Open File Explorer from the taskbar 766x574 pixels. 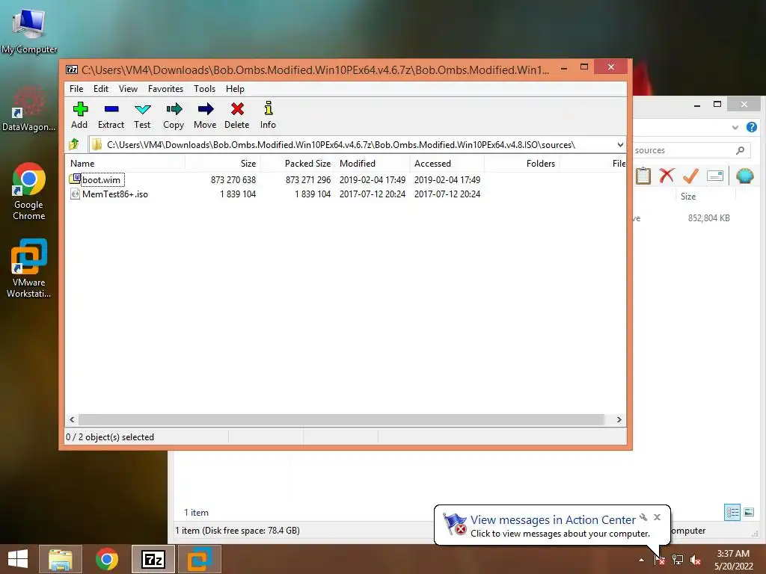tap(60, 559)
